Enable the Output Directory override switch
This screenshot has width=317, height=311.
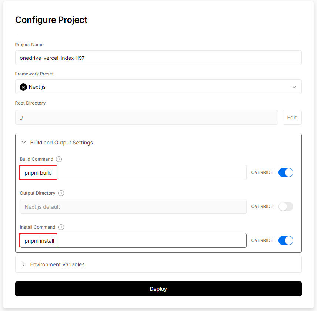click(x=286, y=206)
